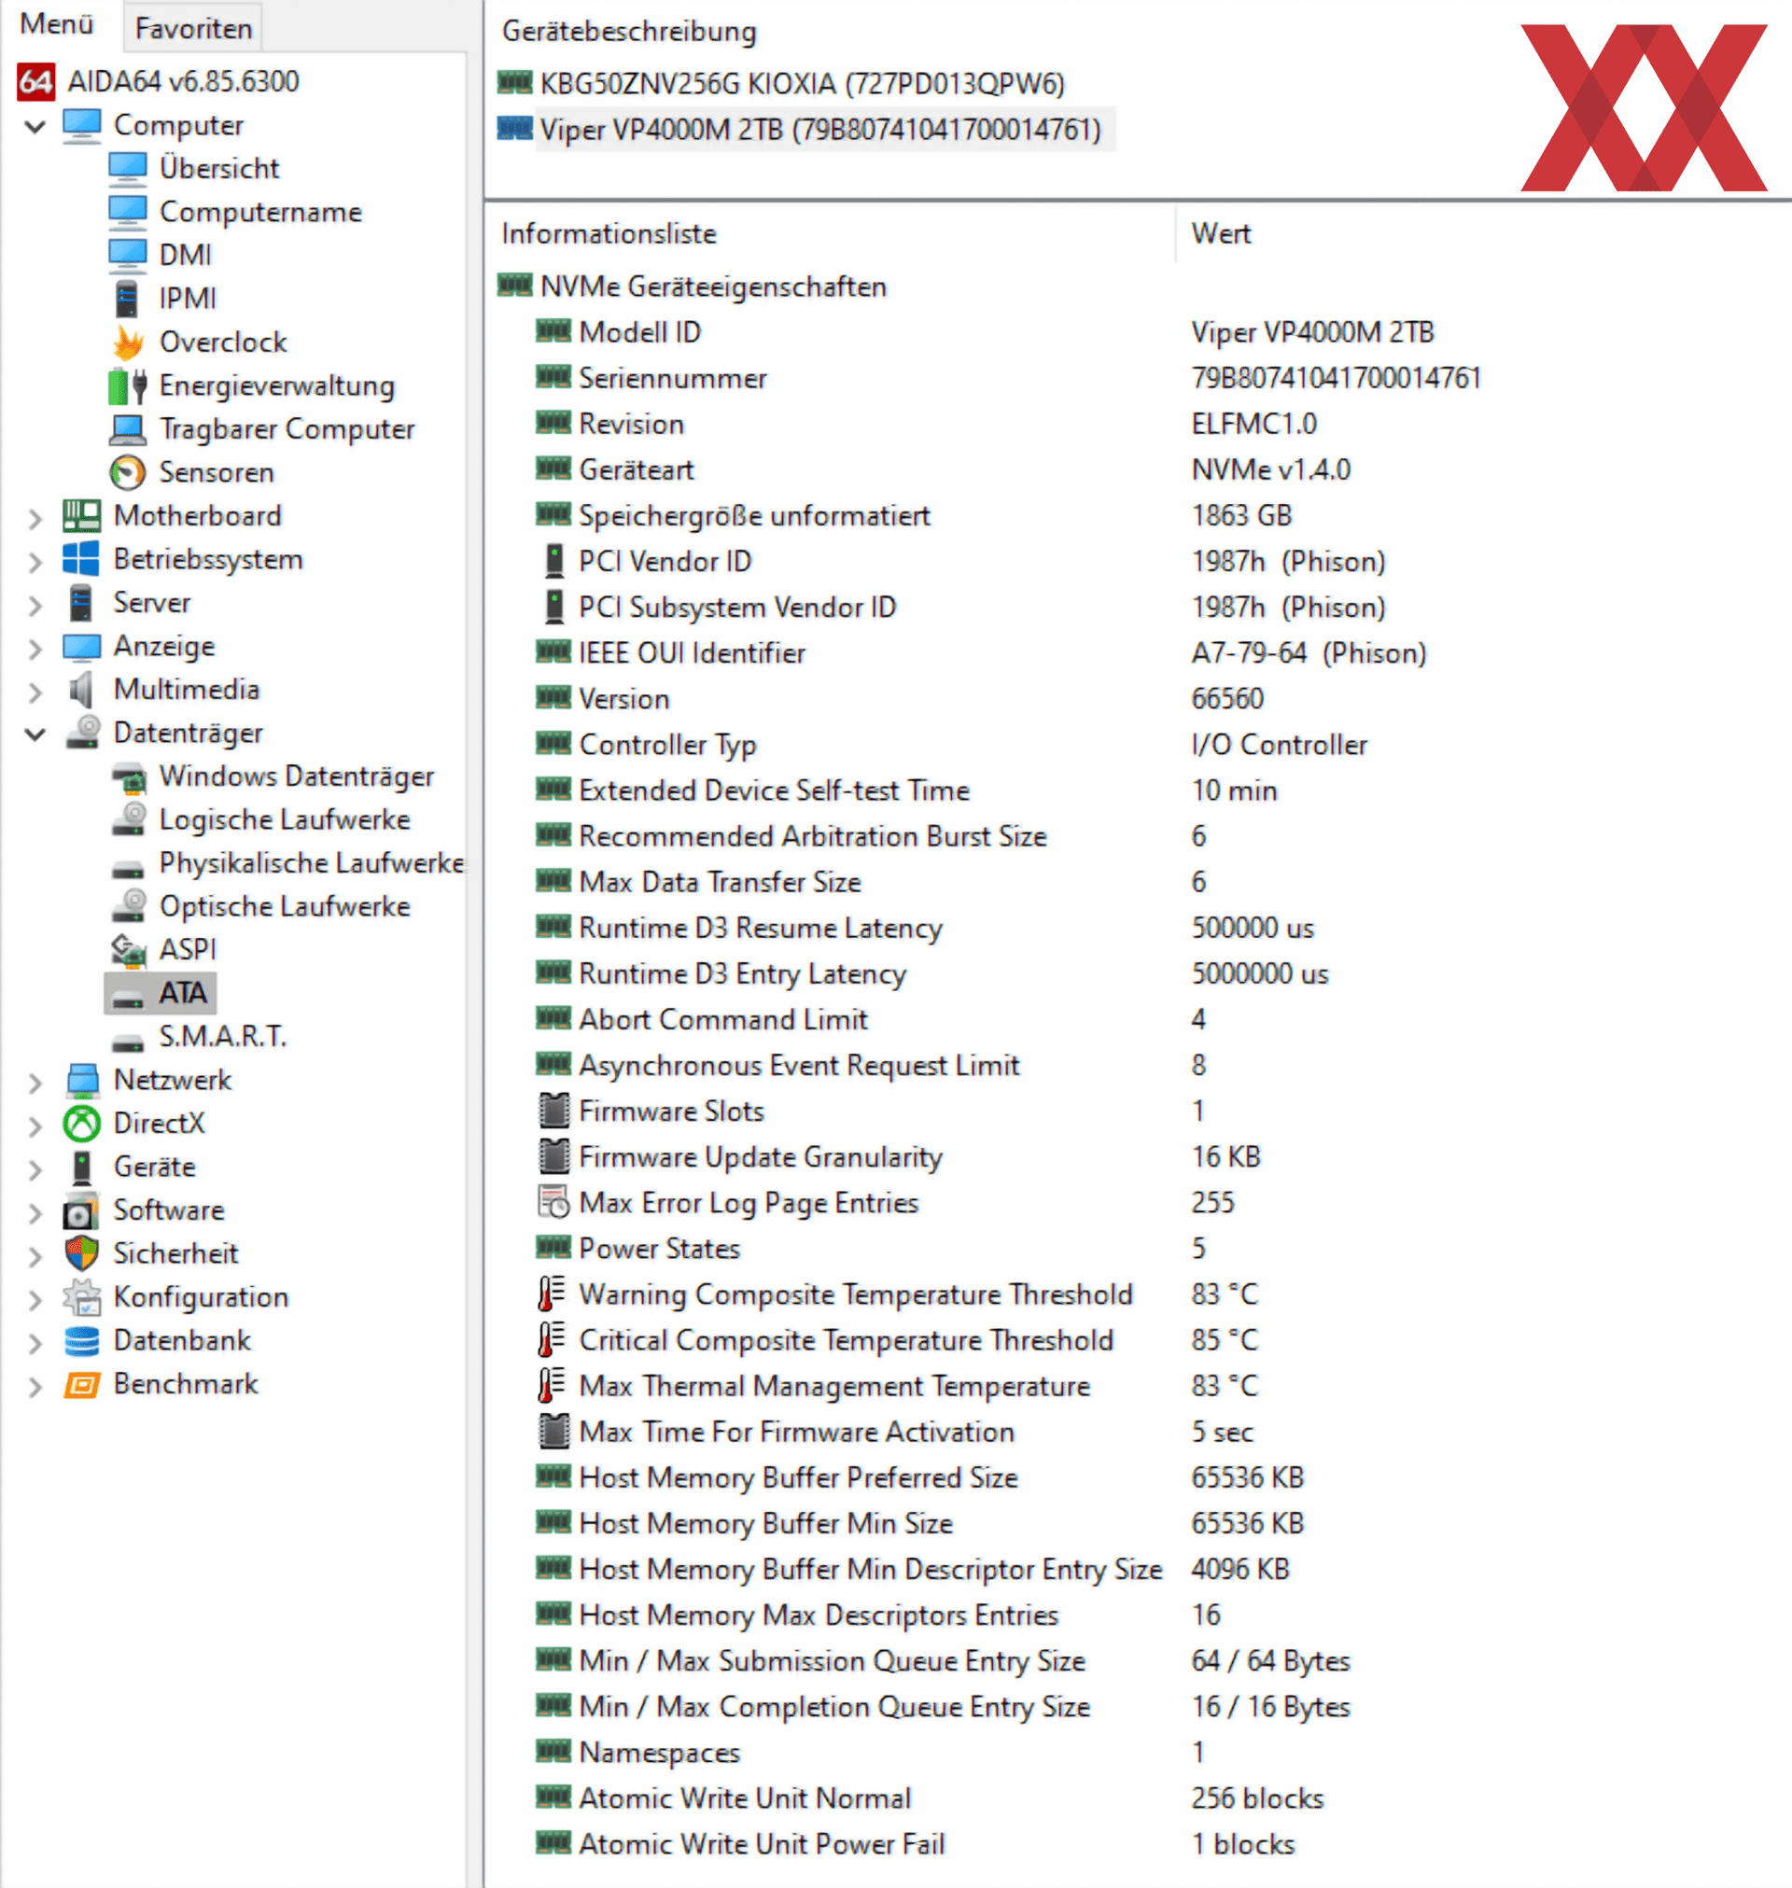Select the ATA tree item
The image size is (1792, 1888).
[x=161, y=993]
